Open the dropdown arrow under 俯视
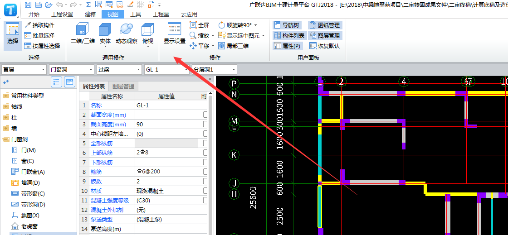This screenshot has width=508, height=235. 148,46
